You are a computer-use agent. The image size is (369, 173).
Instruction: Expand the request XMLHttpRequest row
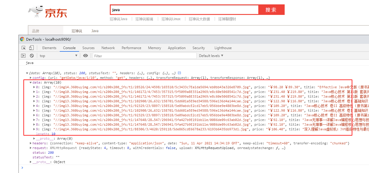(x=31, y=148)
